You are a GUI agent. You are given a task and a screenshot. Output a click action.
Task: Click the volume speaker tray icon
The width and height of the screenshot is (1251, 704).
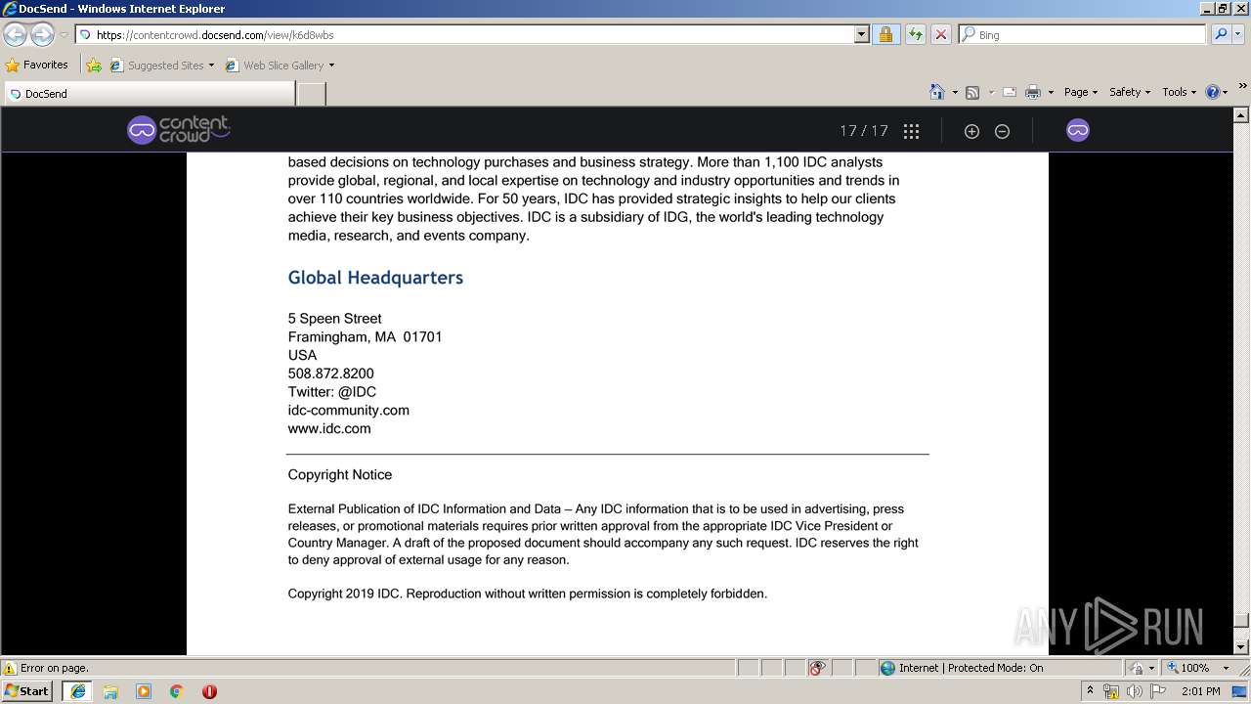1134,691
